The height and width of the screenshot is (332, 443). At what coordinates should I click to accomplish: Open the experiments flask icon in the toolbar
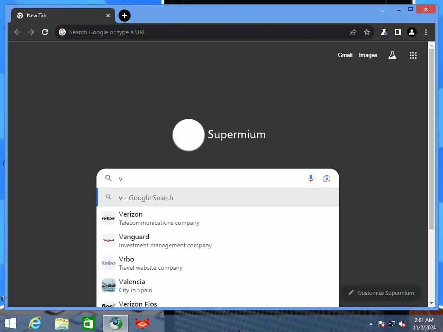[x=384, y=32]
